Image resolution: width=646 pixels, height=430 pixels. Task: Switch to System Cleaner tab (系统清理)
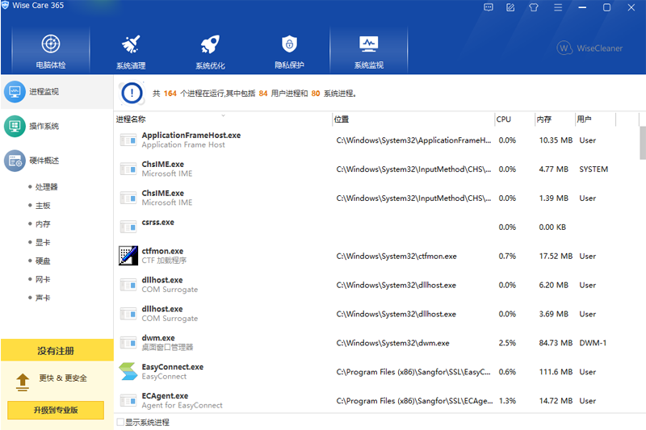[131, 50]
